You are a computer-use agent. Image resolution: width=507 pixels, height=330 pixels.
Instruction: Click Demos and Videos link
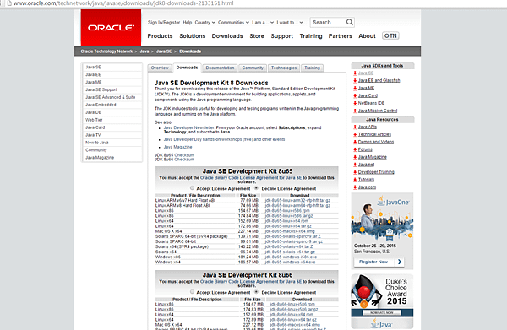pyautogui.click(x=376, y=142)
